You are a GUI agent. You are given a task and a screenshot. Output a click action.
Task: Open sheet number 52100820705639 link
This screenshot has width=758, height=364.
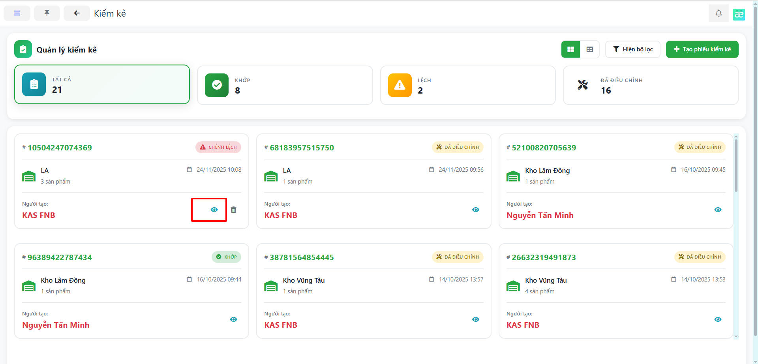544,148
